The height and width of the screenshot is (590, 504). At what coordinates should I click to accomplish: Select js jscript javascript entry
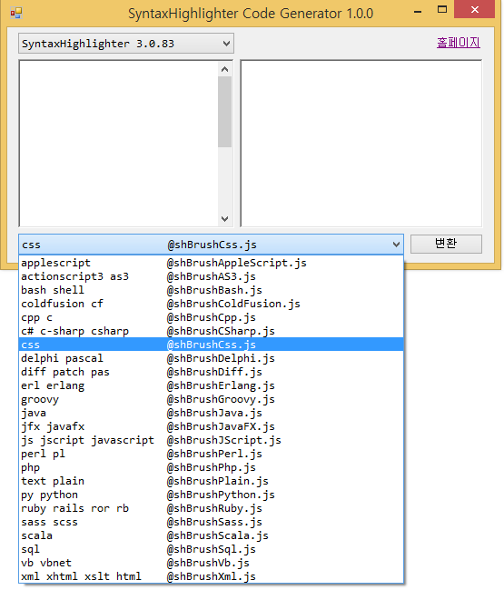[x=211, y=440]
